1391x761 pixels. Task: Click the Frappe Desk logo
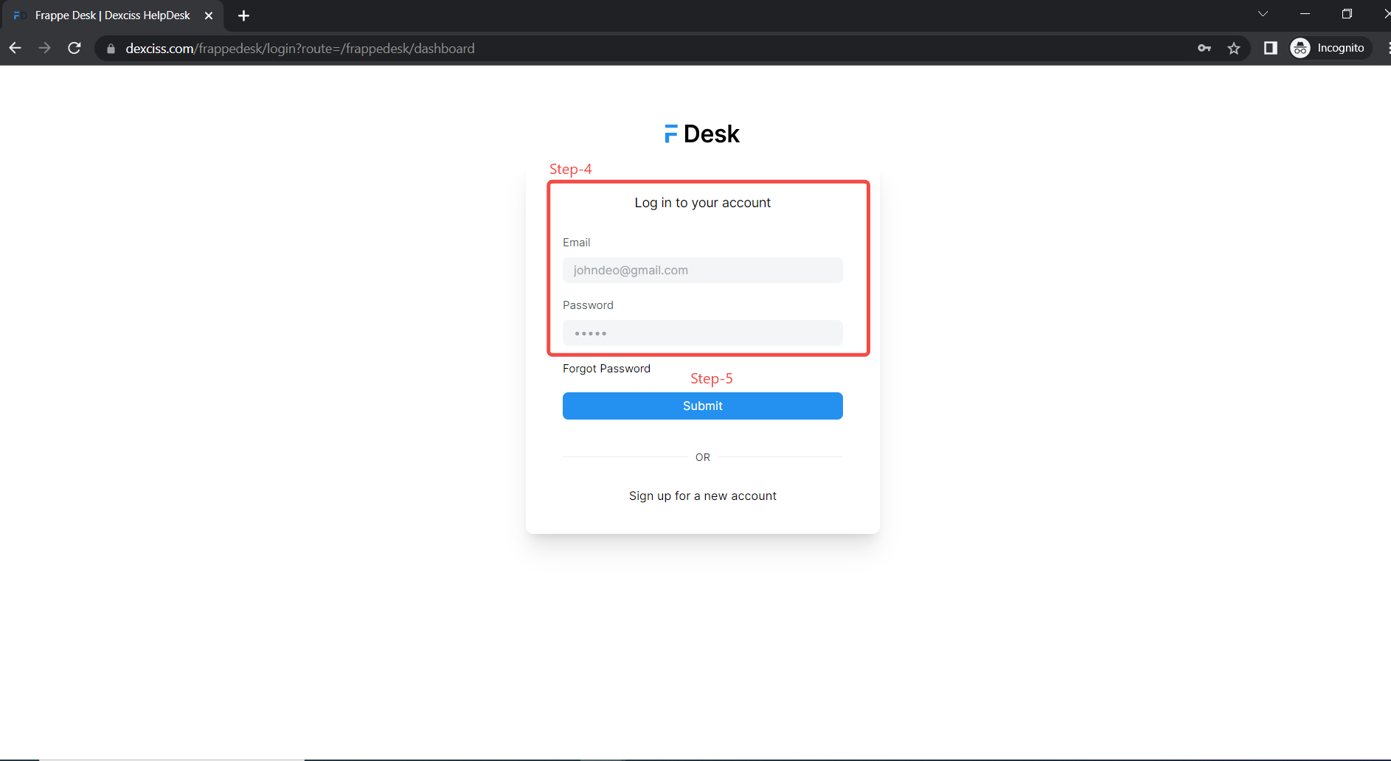(702, 133)
